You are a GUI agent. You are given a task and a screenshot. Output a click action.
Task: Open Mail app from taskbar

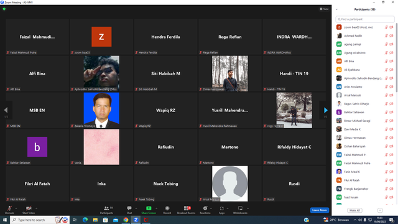116,220
